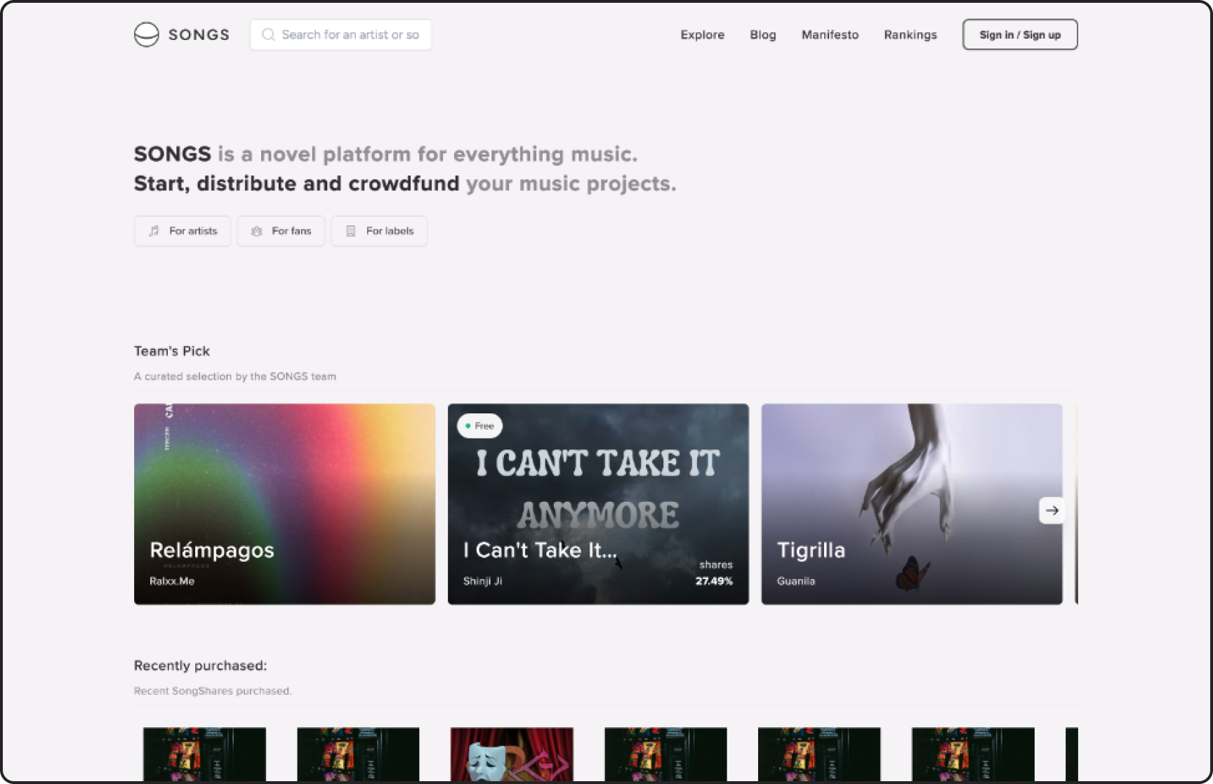Click the music note icon in For artists
The height and width of the screenshot is (784, 1213).
tap(154, 231)
